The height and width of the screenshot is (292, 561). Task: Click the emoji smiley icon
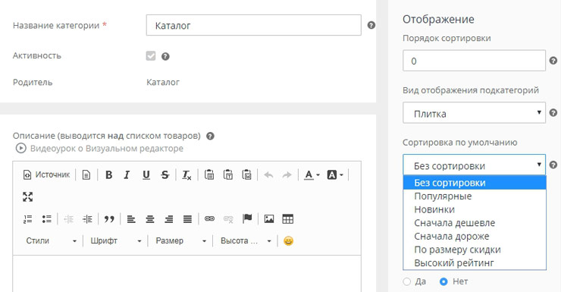click(x=288, y=241)
